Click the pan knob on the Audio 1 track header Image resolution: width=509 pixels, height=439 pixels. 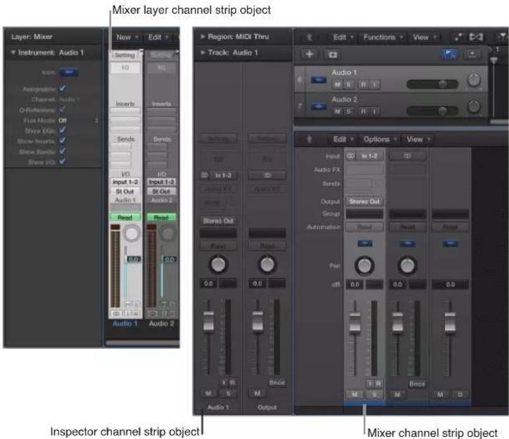(474, 79)
